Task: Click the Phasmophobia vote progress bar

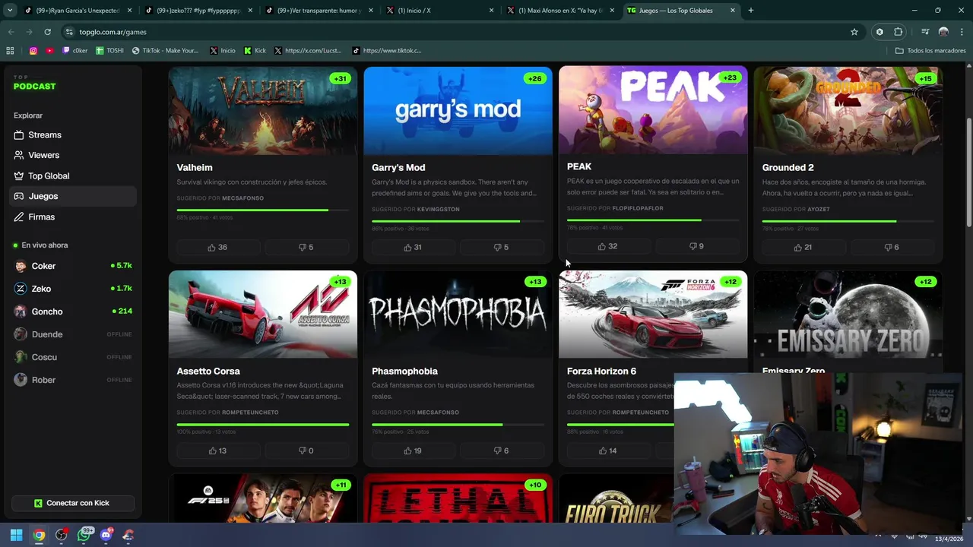Action: (458, 424)
